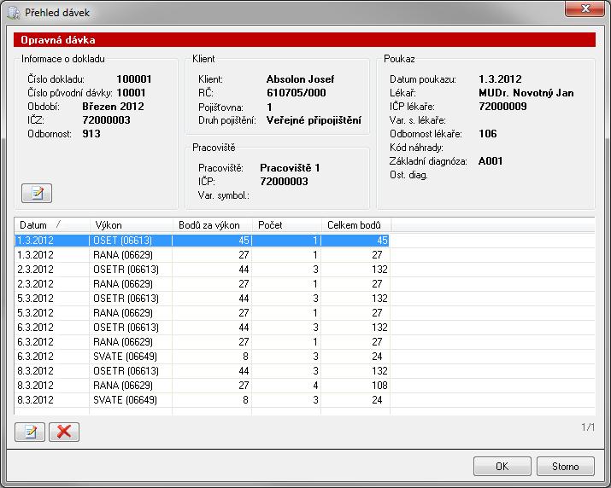Click the OK button

tap(502, 466)
